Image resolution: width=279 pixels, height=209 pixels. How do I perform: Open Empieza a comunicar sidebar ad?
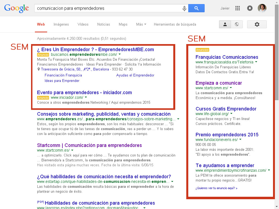pyautogui.click(x=219, y=83)
